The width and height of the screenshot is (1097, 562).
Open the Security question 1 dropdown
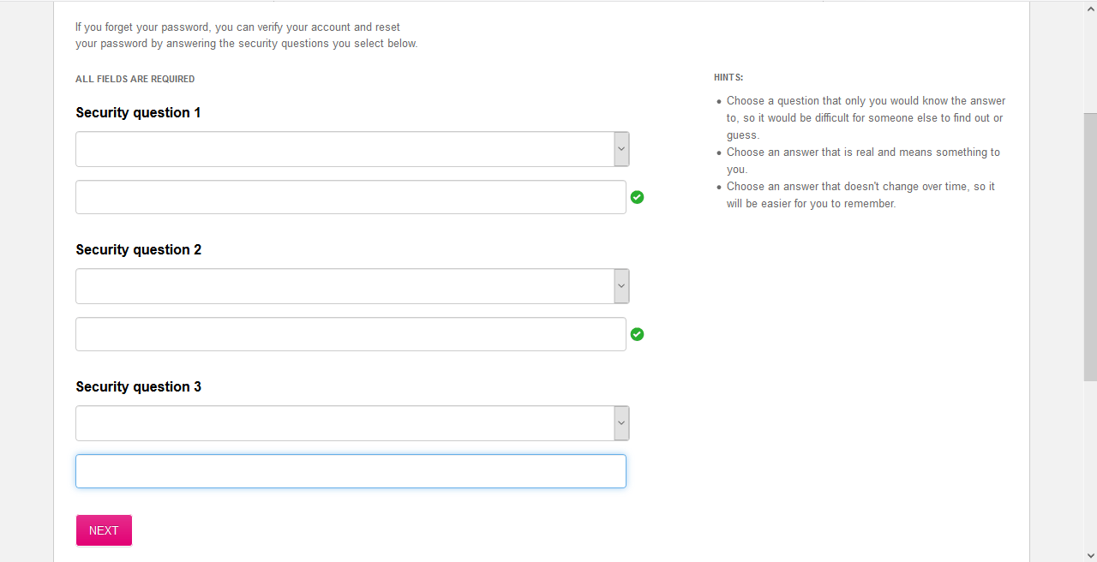[x=352, y=149]
